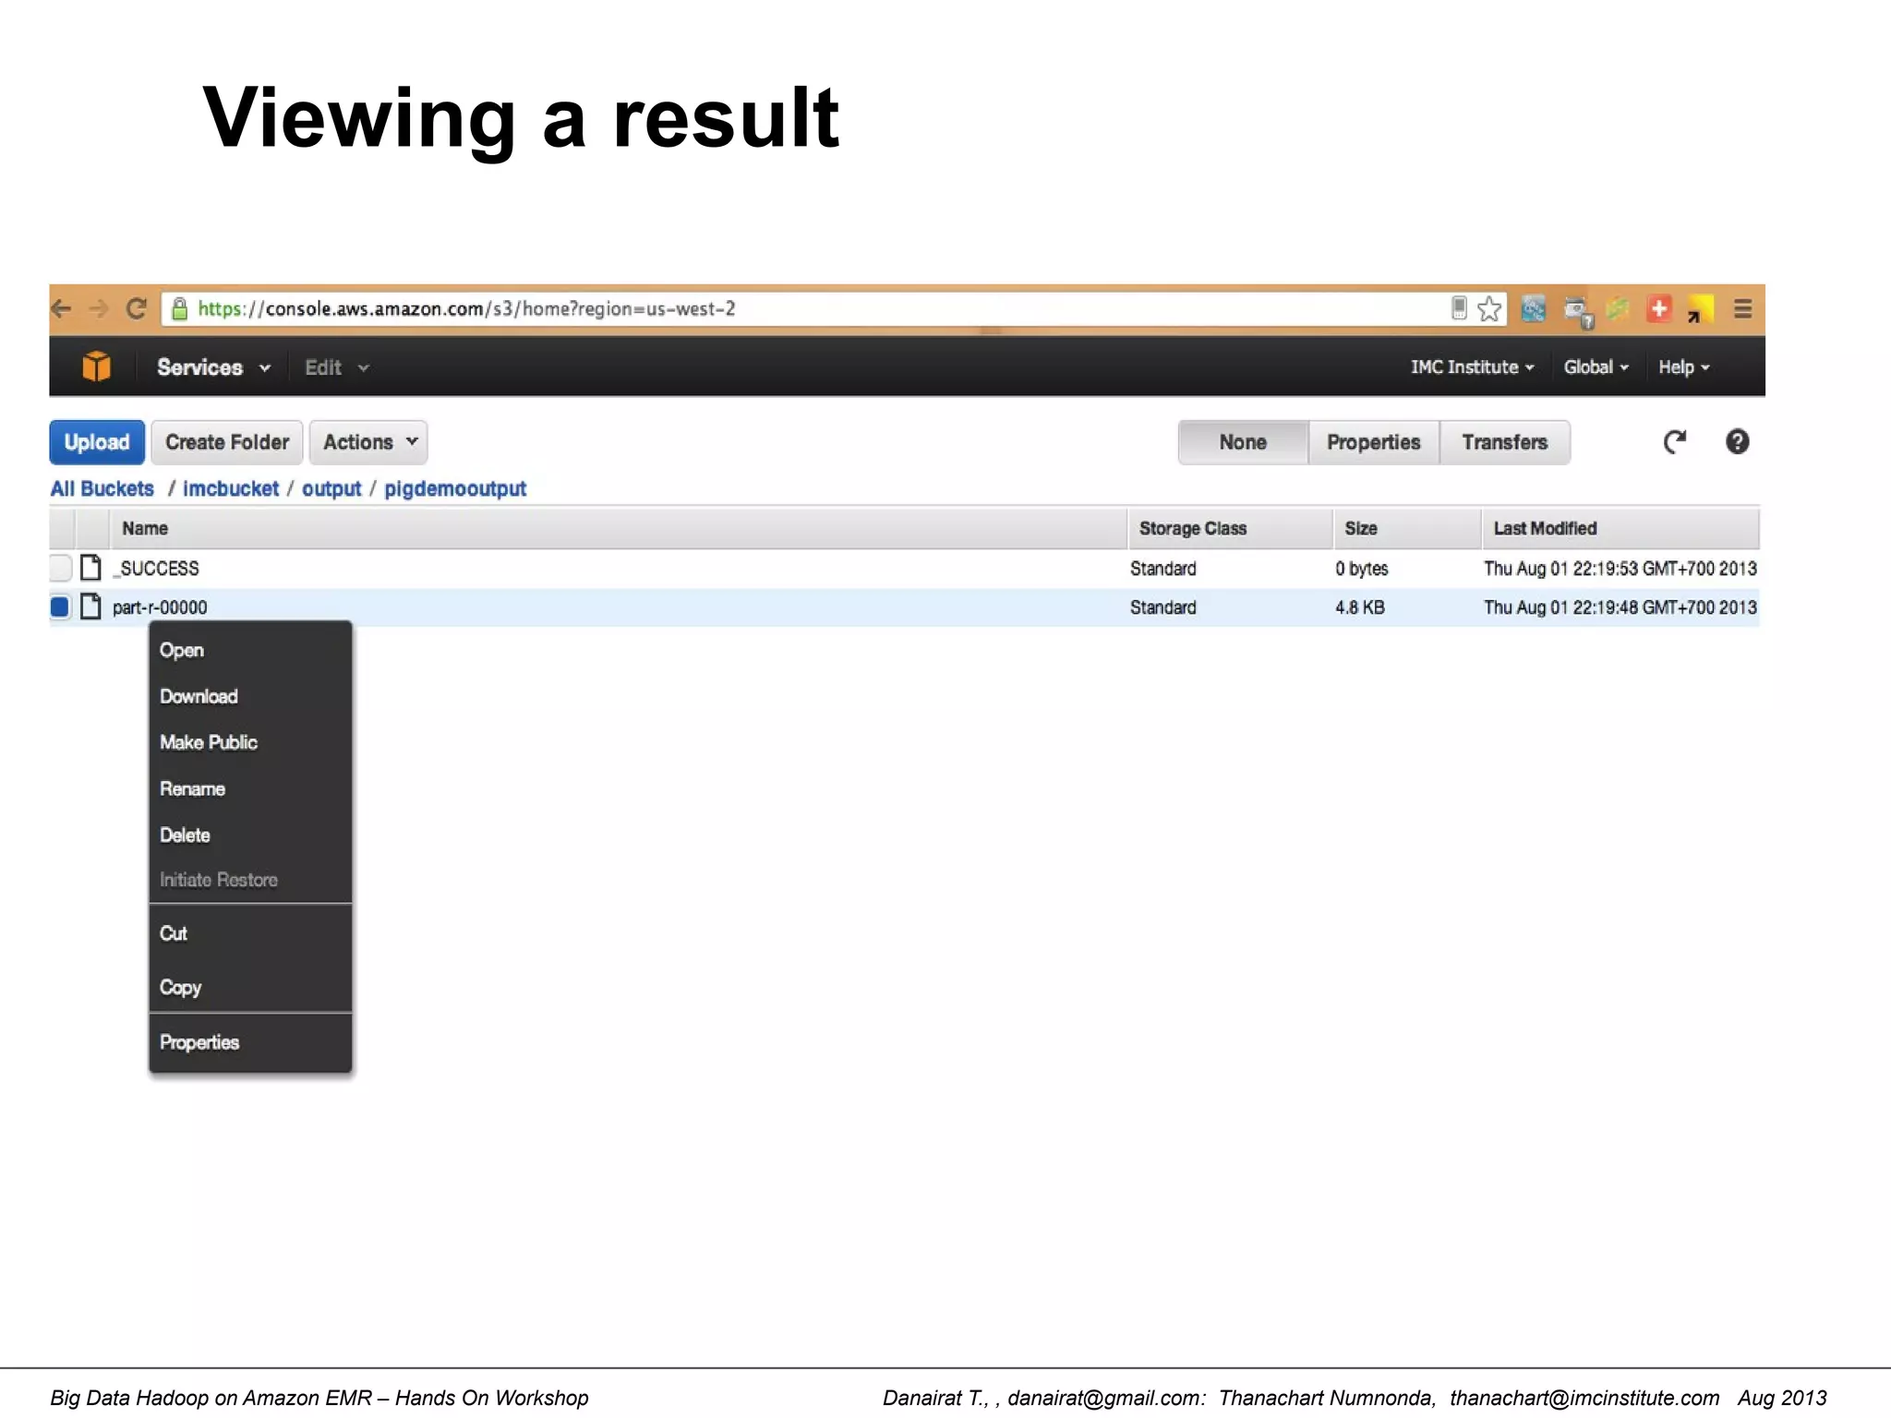Tick the checkbox next to _SUCCESS
Viewport: 1891px width, 1418px height.
[x=61, y=568]
